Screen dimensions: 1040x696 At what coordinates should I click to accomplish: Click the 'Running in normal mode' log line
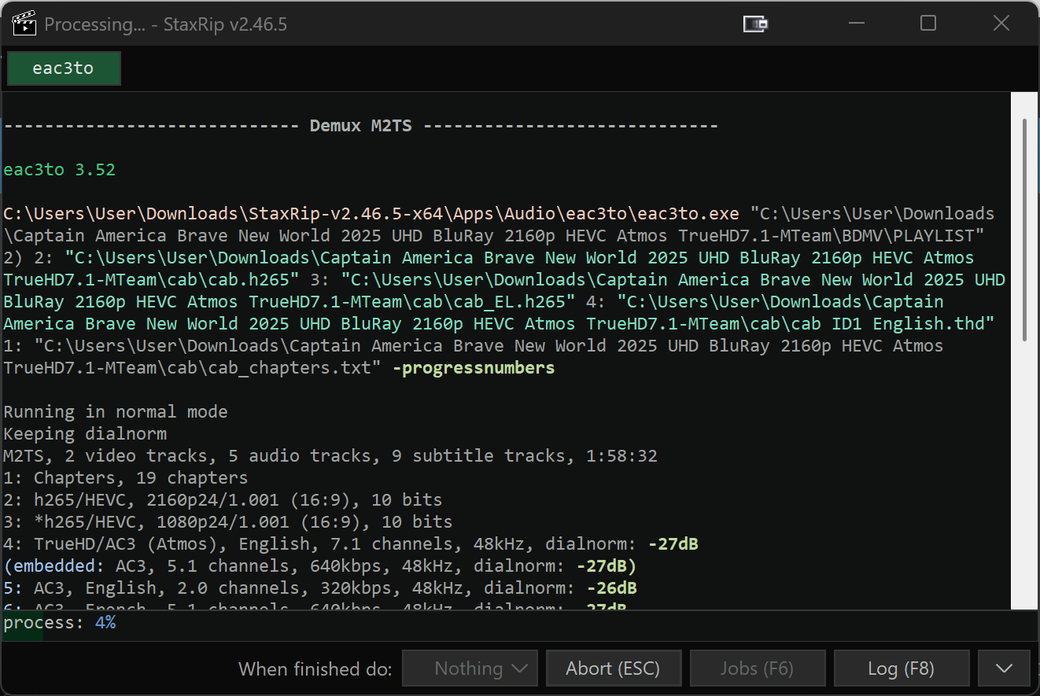pos(116,412)
